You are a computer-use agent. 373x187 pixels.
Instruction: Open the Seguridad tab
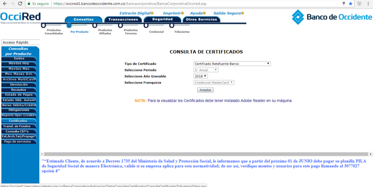(162, 19)
